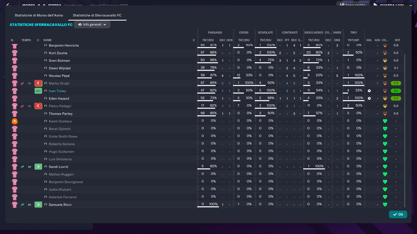Image resolution: width=417 pixels, height=234 pixels.
Task: Click the condition heart icon for Thomas Partey
Action: pos(385,114)
